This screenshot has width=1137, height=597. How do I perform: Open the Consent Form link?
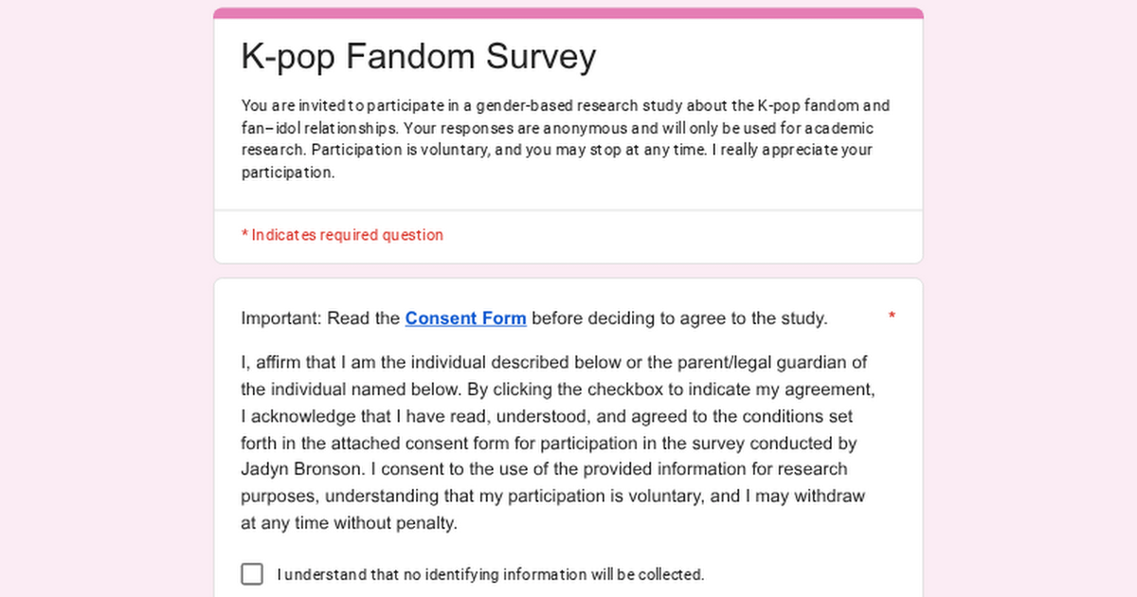pos(465,318)
